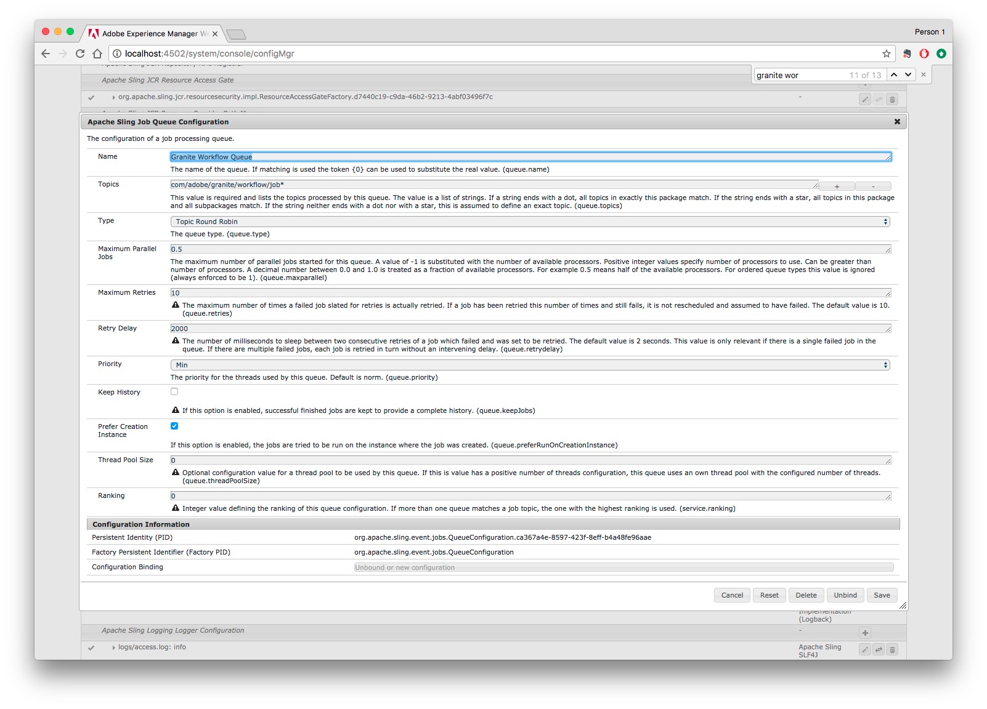Click the Ranking field
This screenshot has height=709, width=987.
(530, 496)
